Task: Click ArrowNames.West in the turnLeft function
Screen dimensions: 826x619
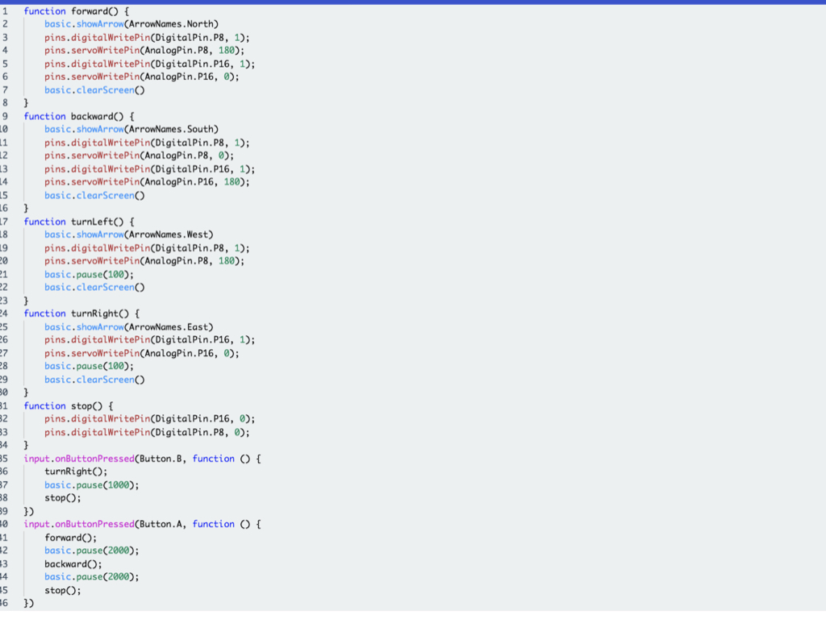Action: point(169,235)
